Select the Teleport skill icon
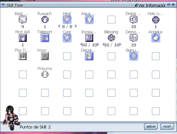Image resolution: width=177 pixels, height=134 pixels. click(45, 38)
